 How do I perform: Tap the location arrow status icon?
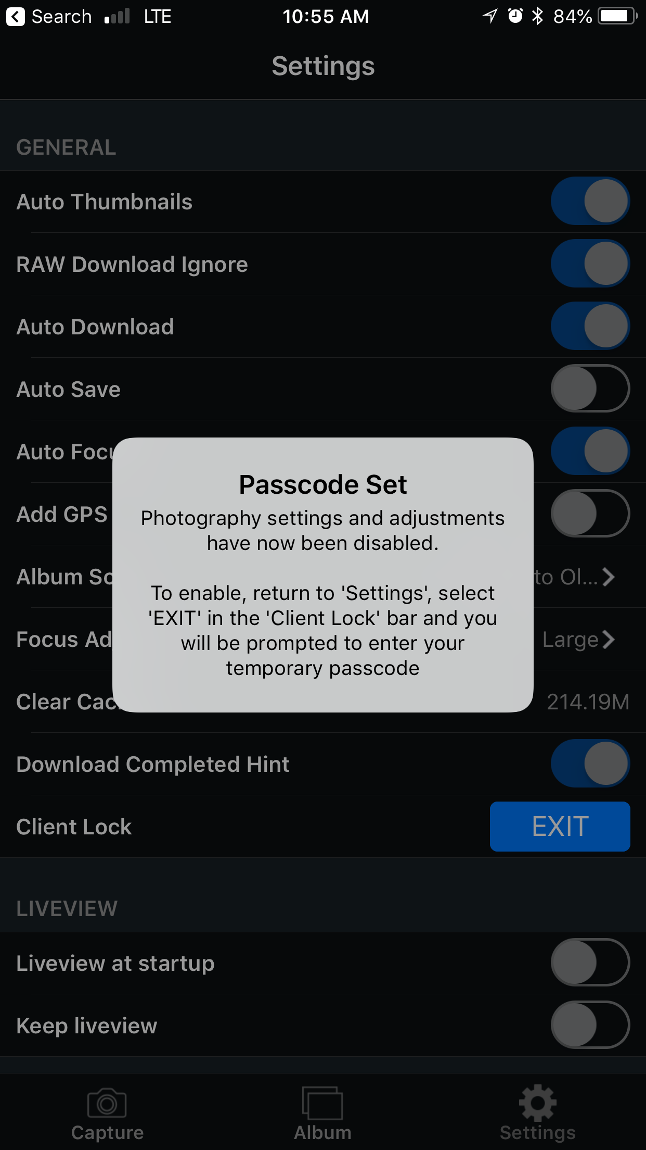(x=490, y=16)
